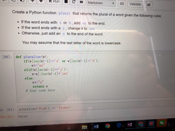This screenshot has height=131, width=175.
Task: Restart and run all with the fast-forward icon
Action: pyautogui.click(x=81, y=2)
